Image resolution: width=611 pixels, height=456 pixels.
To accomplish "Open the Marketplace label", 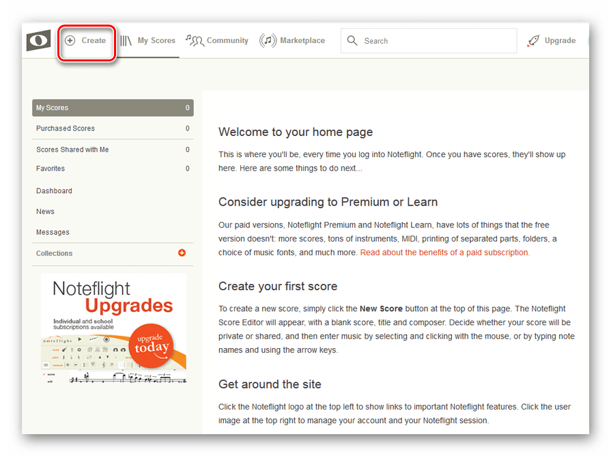I will coord(302,40).
